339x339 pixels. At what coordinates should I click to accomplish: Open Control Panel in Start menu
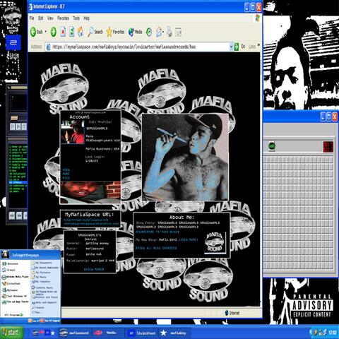tap(42, 287)
